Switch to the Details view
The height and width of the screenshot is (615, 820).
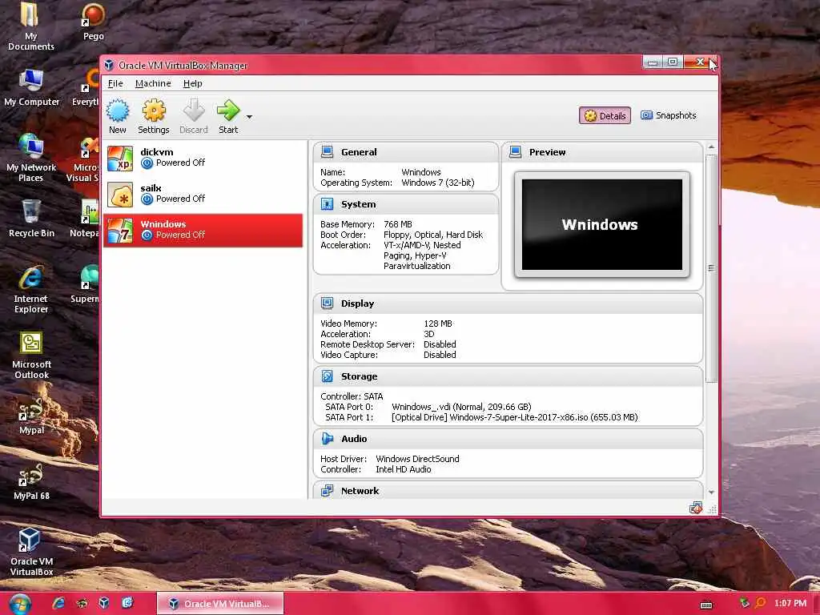coord(605,115)
